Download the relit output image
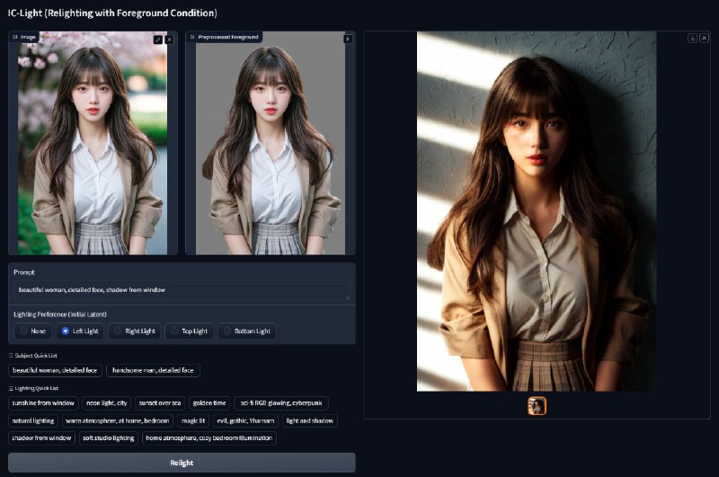The height and width of the screenshot is (477, 719). point(692,38)
